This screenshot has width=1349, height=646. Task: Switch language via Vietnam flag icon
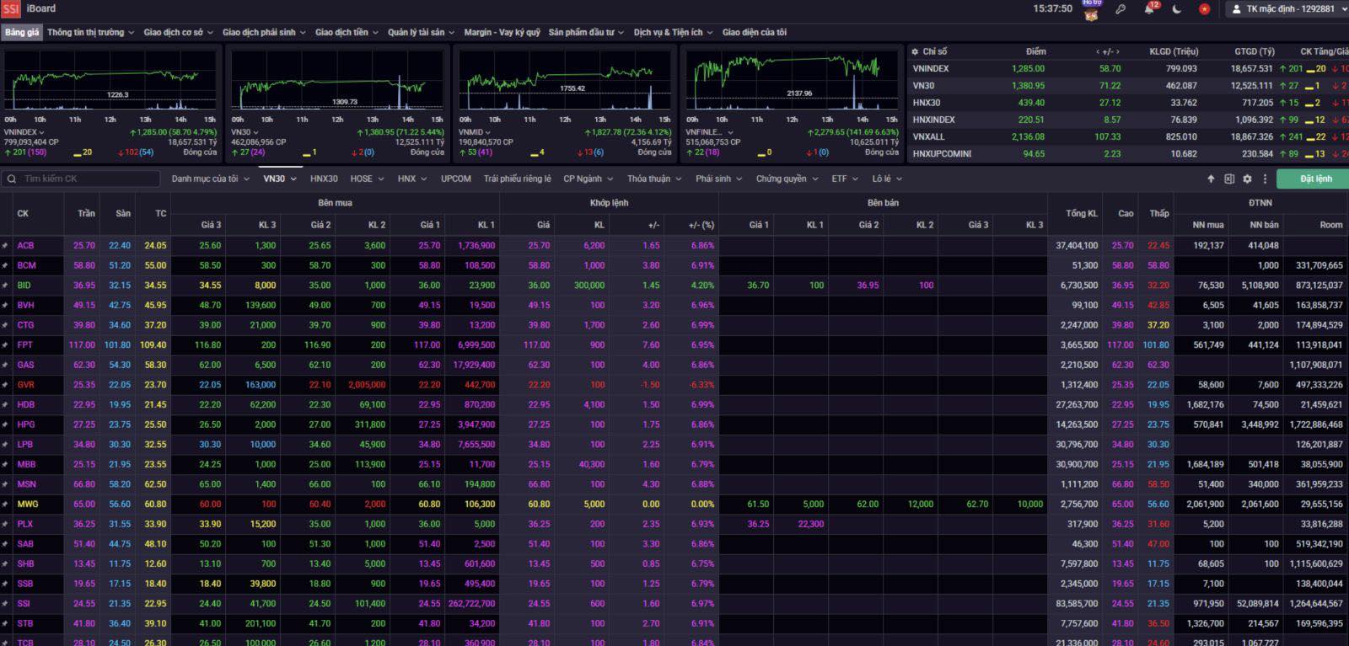(1204, 9)
